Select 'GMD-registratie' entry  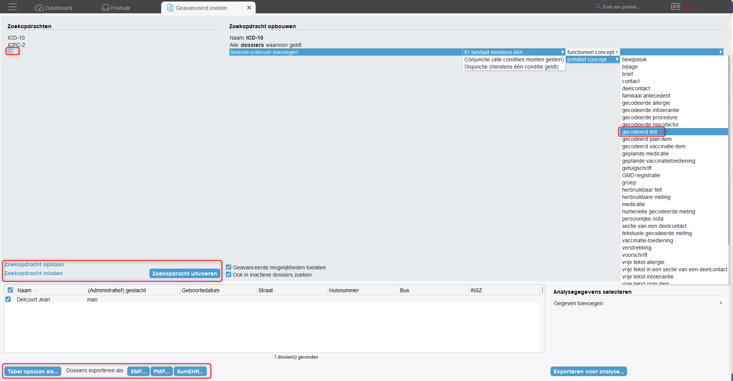[674, 175]
